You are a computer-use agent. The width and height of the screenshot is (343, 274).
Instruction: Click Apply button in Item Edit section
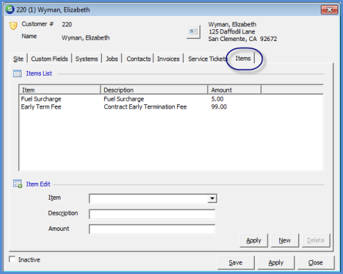[253, 241]
